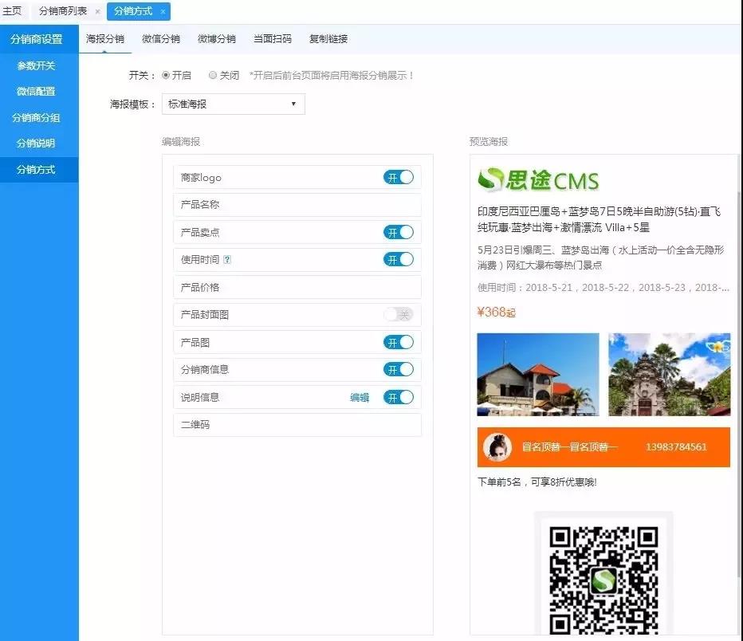The height and width of the screenshot is (641, 743).
Task: Toggle off 分销商信息
Action: pyautogui.click(x=398, y=369)
